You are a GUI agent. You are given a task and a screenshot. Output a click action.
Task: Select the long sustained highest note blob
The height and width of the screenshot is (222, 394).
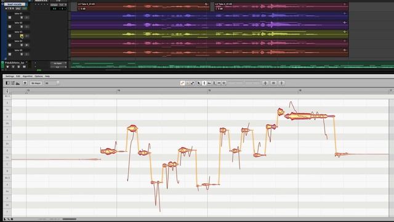(x=310, y=117)
